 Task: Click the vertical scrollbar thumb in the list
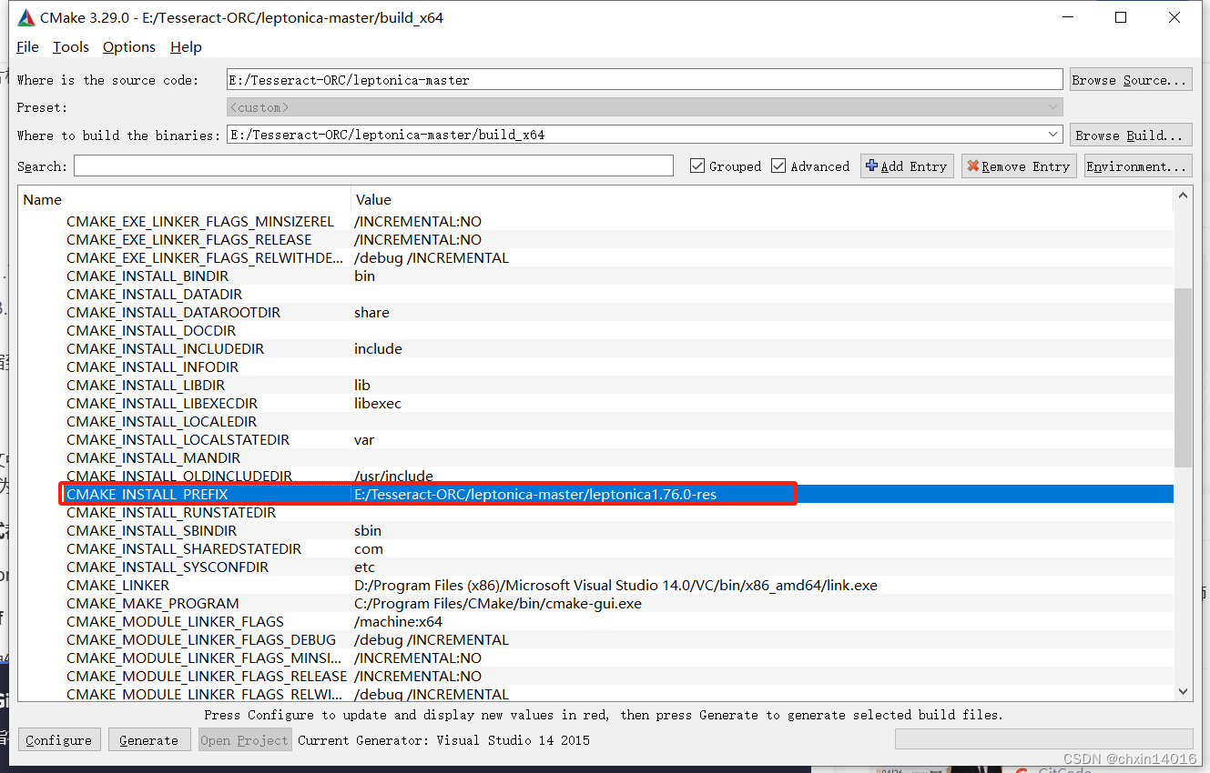(1183, 377)
